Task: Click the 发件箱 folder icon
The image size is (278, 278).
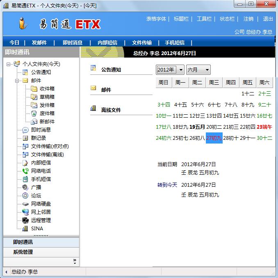Action: click(34, 105)
